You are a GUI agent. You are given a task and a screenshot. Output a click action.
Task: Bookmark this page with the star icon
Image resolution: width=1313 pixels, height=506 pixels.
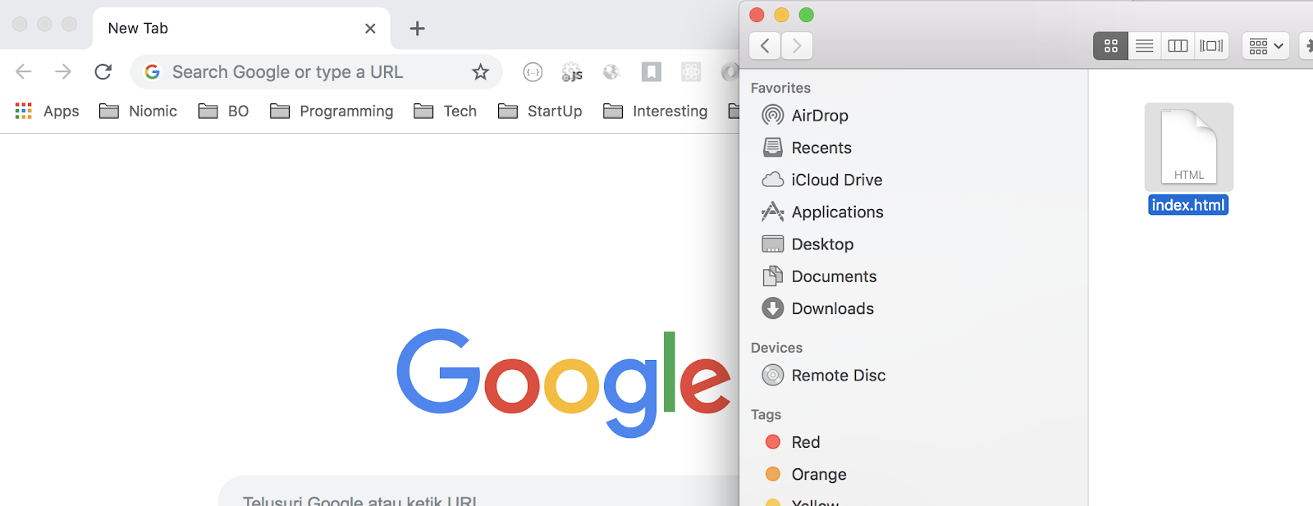click(480, 72)
